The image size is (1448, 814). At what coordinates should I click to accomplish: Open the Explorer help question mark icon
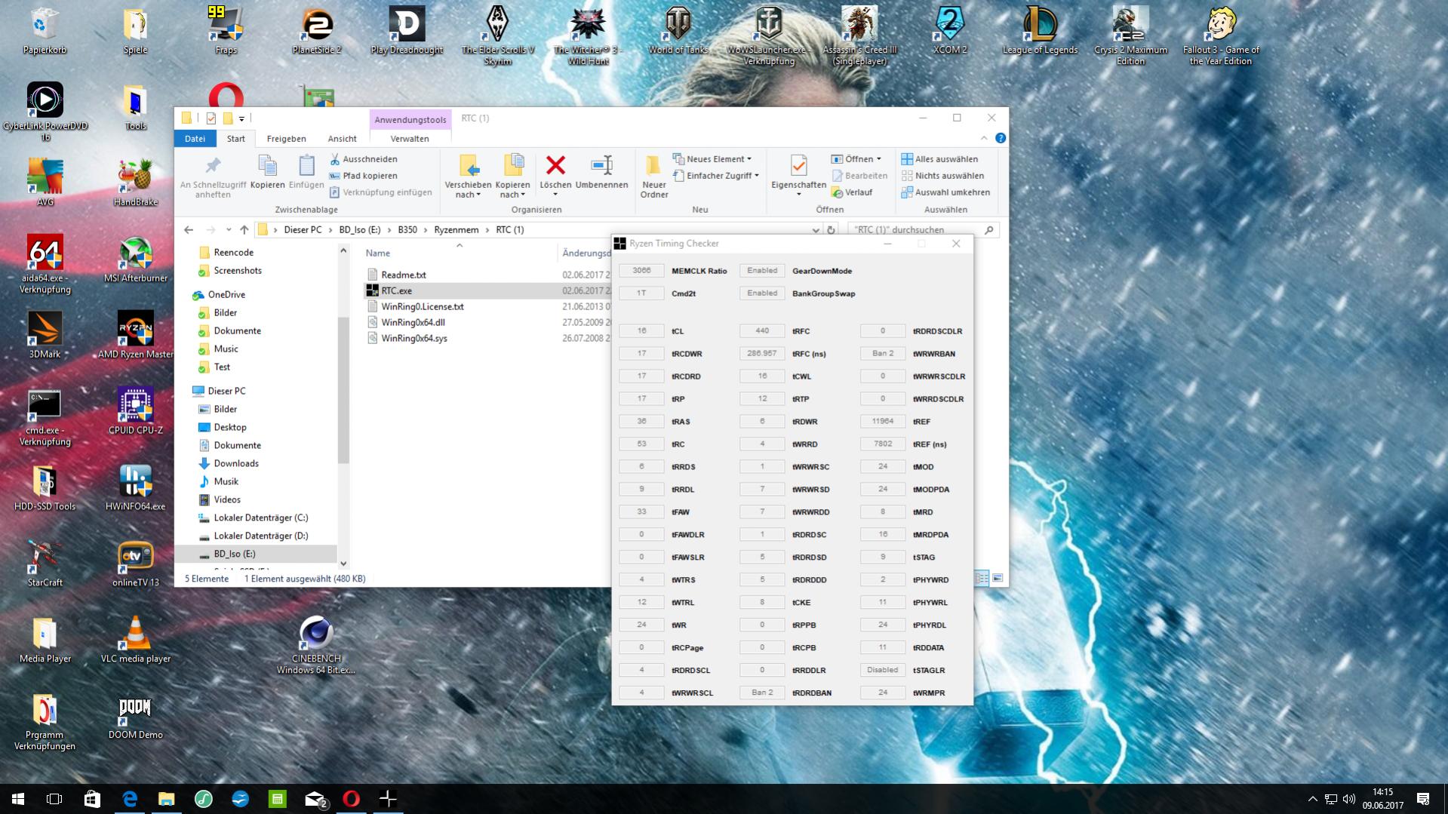tap(1001, 138)
